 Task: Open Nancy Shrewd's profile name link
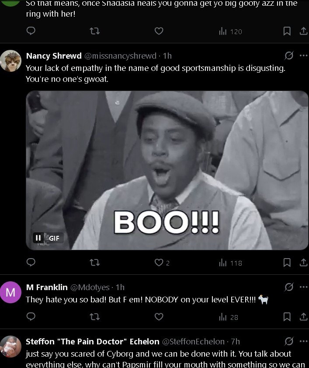[54, 56]
